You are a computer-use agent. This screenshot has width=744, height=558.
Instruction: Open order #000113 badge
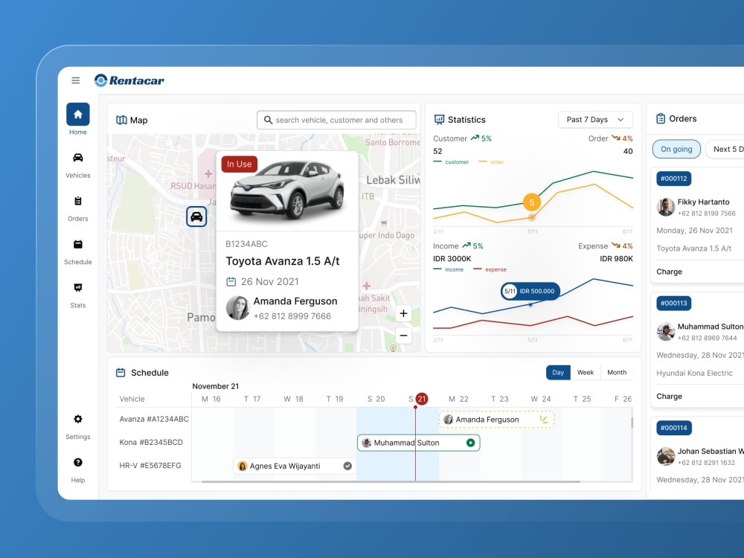[674, 304]
